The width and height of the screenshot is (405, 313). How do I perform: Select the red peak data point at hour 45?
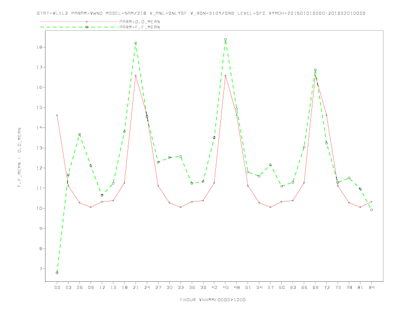click(226, 76)
